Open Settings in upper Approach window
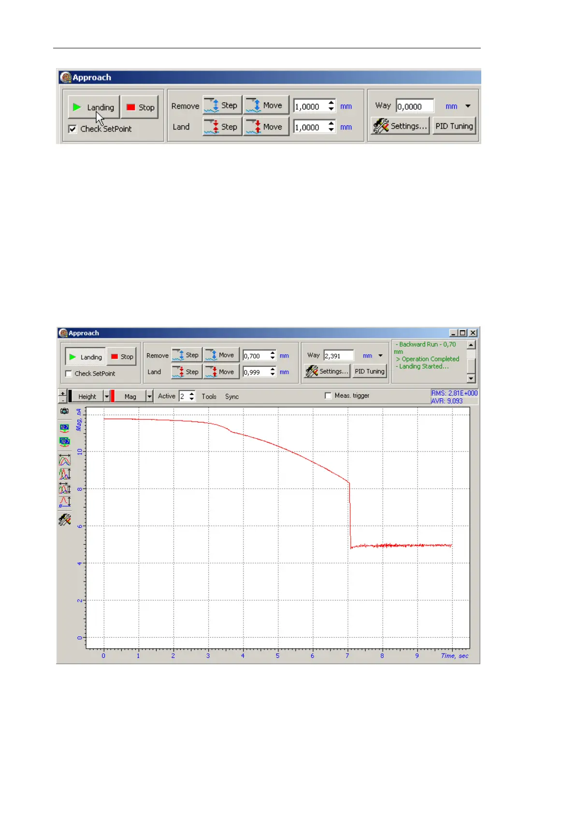 point(400,126)
